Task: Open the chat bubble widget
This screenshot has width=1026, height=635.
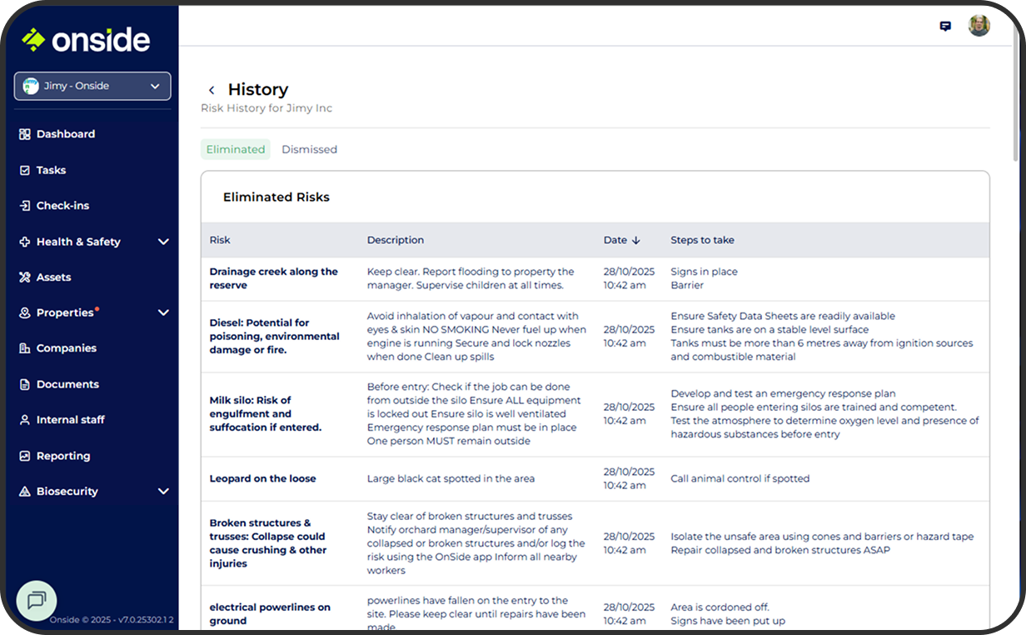Action: pyautogui.click(x=37, y=600)
